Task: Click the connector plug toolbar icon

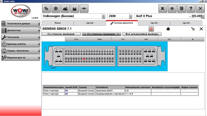Action: [x=84, y=8]
